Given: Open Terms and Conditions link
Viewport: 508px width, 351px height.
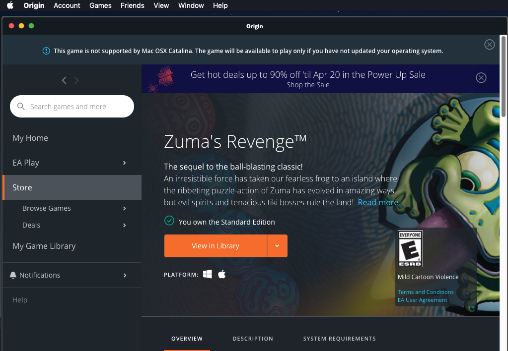Looking at the screenshot, I should point(426,292).
